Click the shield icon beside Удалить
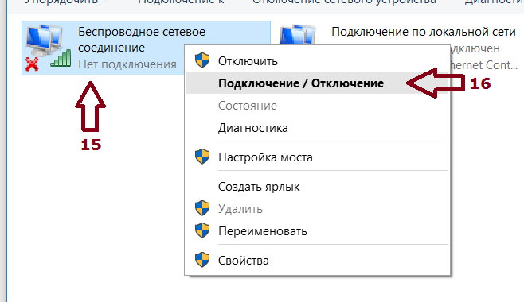 [x=202, y=208]
